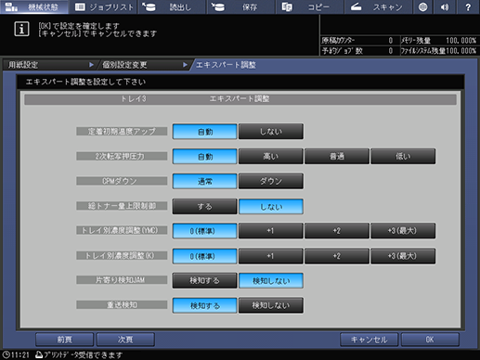Screen dimensions: 480x360
Task: Set トレイ別濃度調整(K) to +2
Action: (x=337, y=256)
